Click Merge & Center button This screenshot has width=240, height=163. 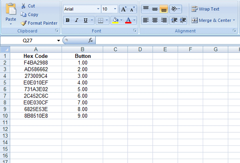(x=211, y=20)
